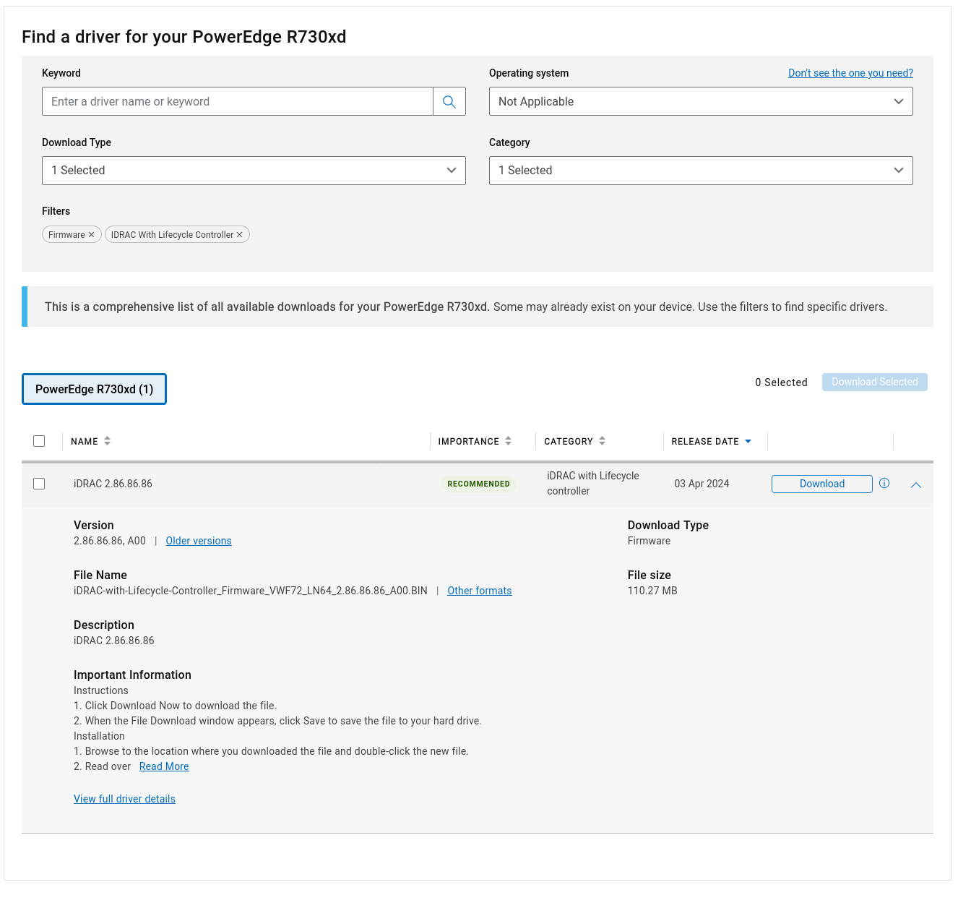Sort the table by Name
This screenshot has width=971, height=903.
[x=90, y=441]
